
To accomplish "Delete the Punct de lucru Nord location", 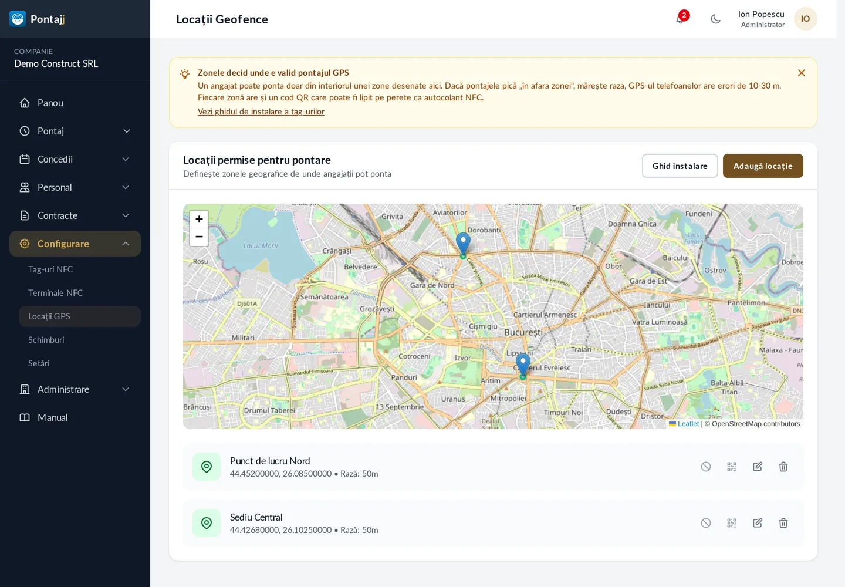I will (x=783, y=467).
